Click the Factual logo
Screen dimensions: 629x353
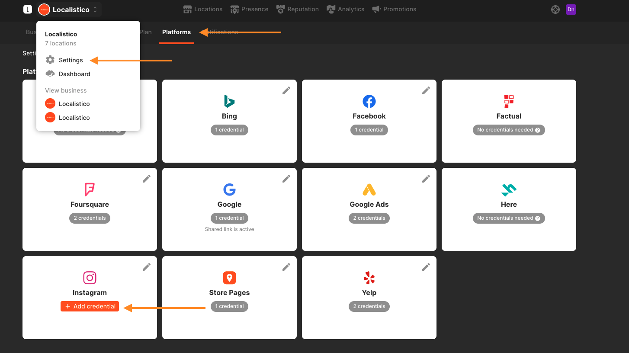509,101
